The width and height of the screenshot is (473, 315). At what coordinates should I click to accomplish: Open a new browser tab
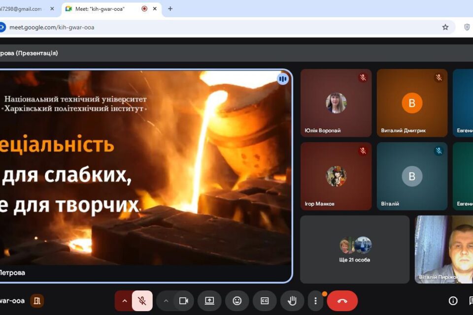(x=170, y=9)
